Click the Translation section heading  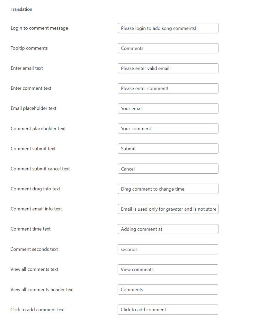[21, 9]
